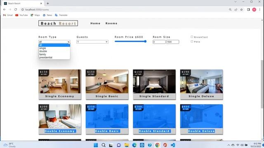Launch Microsoft Edge from taskbar
Viewport: 264px width, 148px height.
[134, 145]
